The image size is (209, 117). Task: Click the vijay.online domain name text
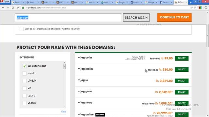[x=86, y=114]
